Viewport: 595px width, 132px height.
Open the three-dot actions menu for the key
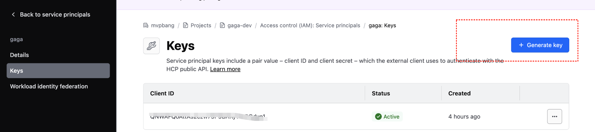[554, 117]
